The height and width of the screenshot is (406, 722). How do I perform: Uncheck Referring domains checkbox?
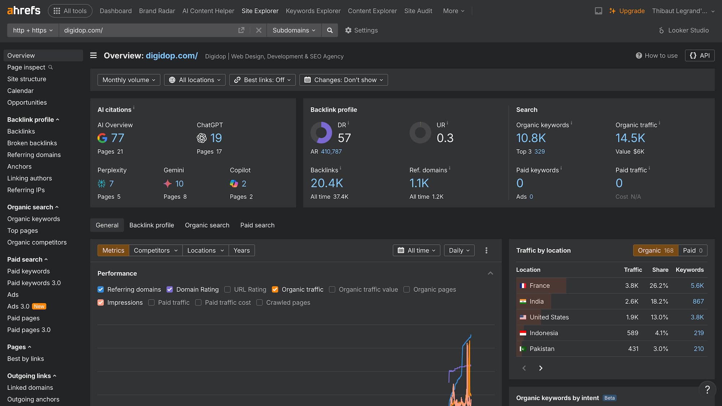[101, 289]
